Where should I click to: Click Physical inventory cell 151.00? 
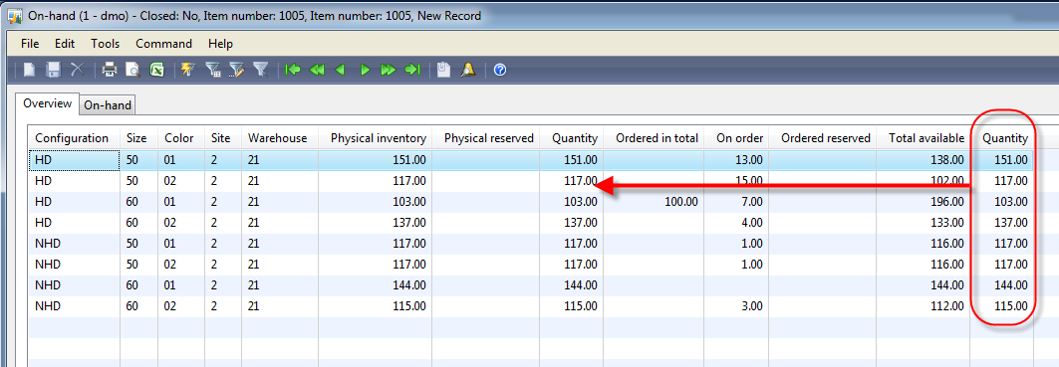376,160
